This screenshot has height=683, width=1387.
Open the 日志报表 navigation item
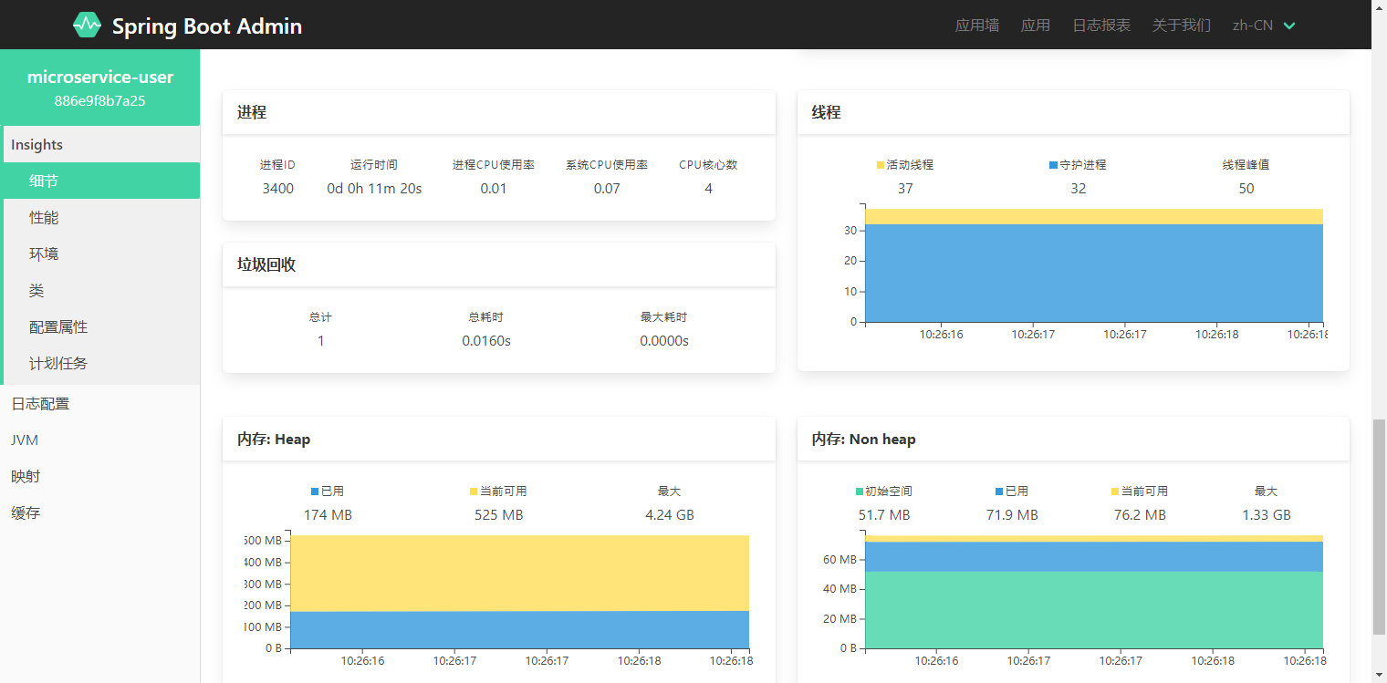(x=1101, y=26)
